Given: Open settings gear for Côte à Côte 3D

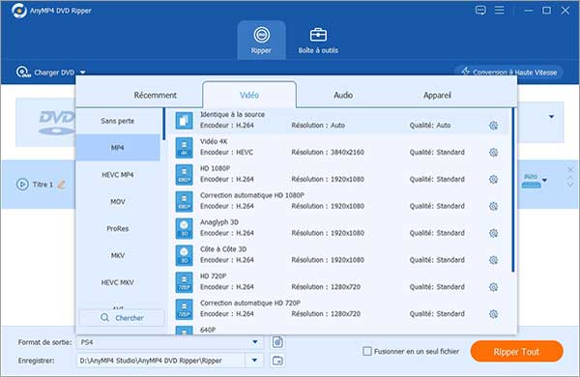Looking at the screenshot, I should [x=493, y=260].
